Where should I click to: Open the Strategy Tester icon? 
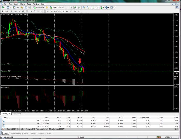[30, 7]
